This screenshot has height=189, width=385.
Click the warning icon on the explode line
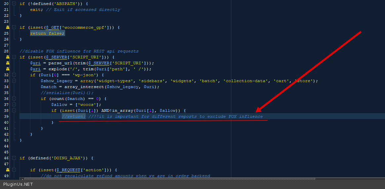7,69
